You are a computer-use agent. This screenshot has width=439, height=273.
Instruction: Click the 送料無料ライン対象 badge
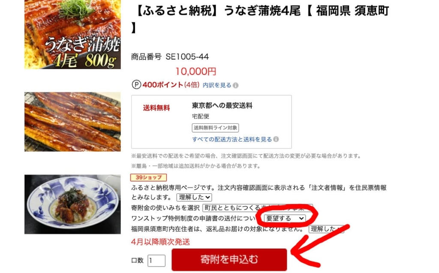tap(215, 128)
